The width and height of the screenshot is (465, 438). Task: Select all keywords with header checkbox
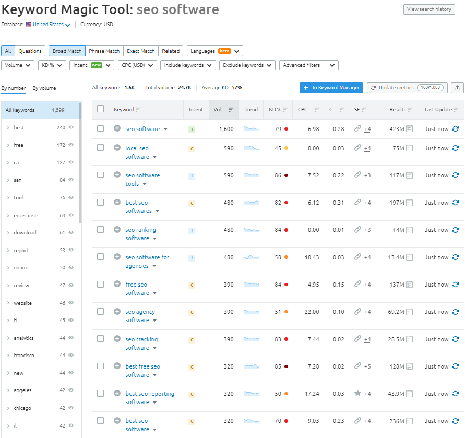pyautogui.click(x=101, y=109)
